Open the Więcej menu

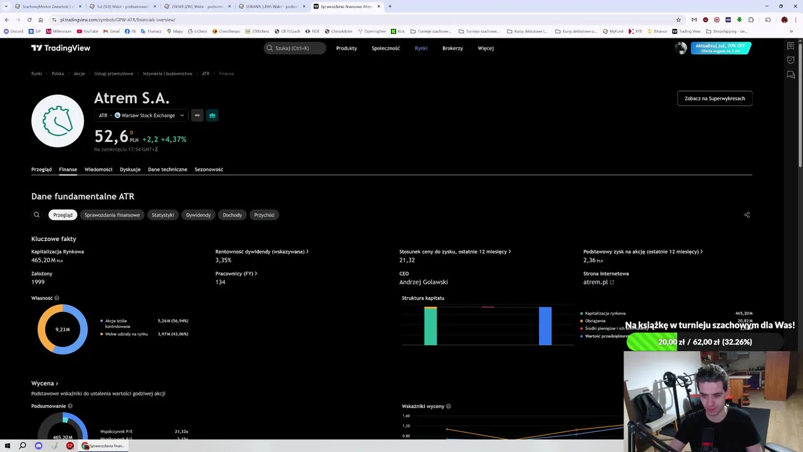(x=486, y=48)
